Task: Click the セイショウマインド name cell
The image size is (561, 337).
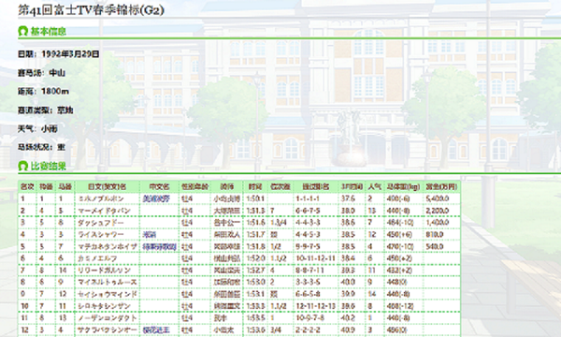Action: pos(107,294)
